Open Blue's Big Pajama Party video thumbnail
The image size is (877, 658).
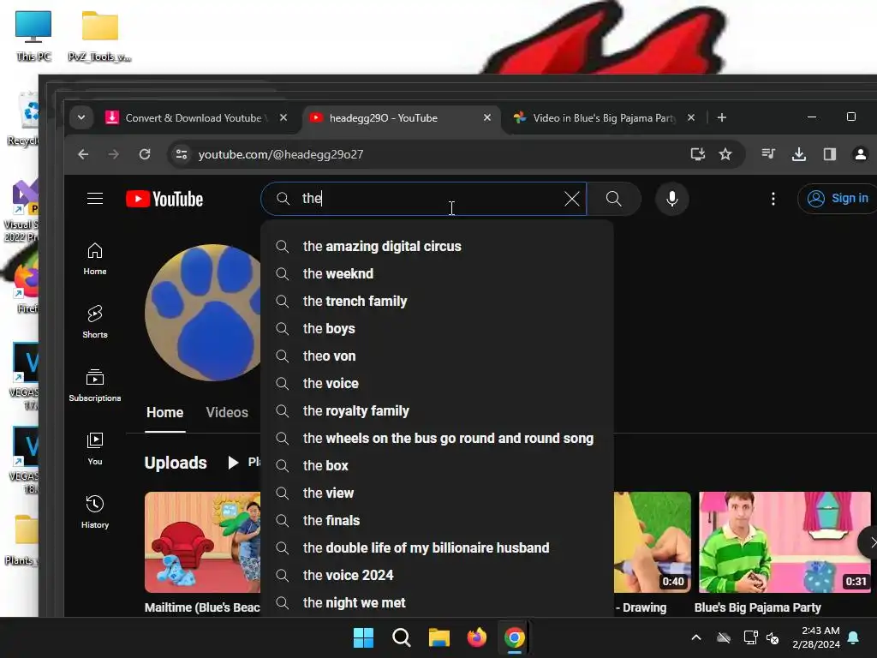click(x=785, y=541)
